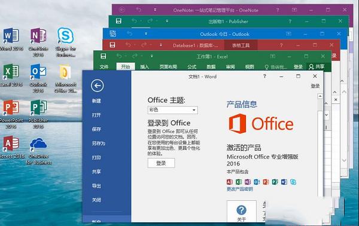
Task: Click the 更改产品密钥 link
Action: tap(240, 189)
